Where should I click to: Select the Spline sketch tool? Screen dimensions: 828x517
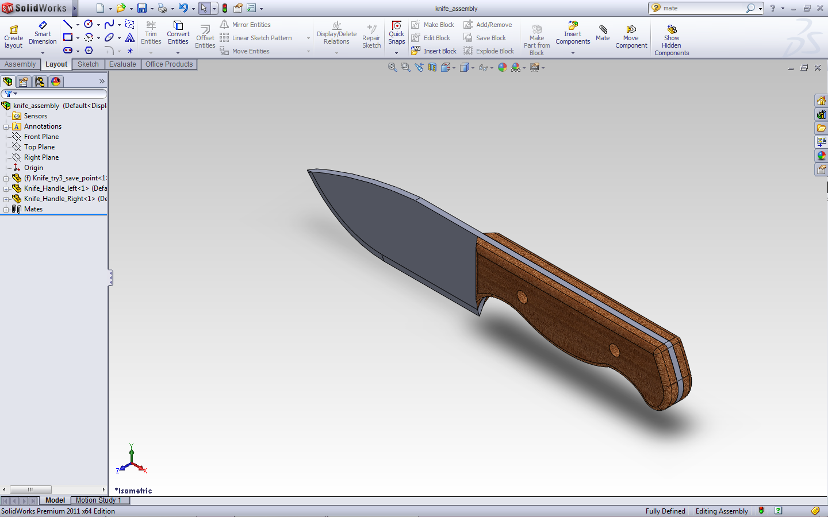(x=109, y=24)
